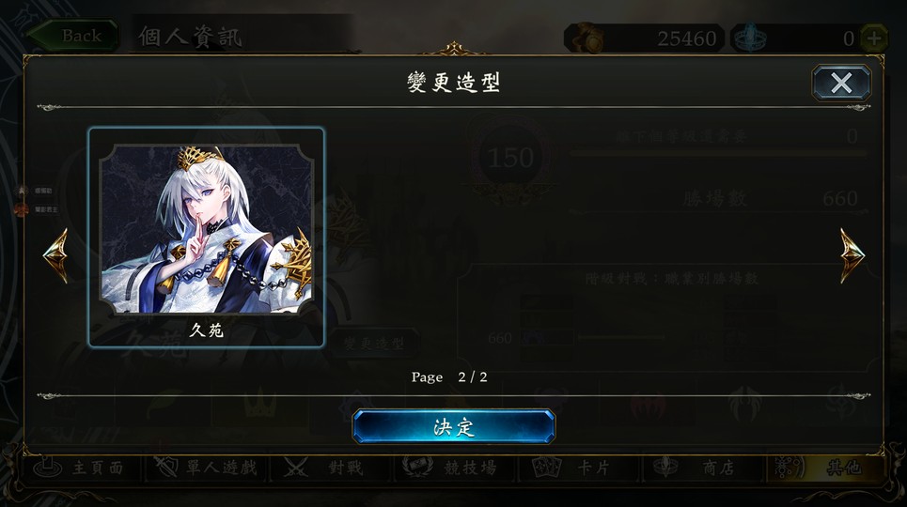The width and height of the screenshot is (907, 507).
Task: Go to next skin page arrow
Action: point(852,255)
